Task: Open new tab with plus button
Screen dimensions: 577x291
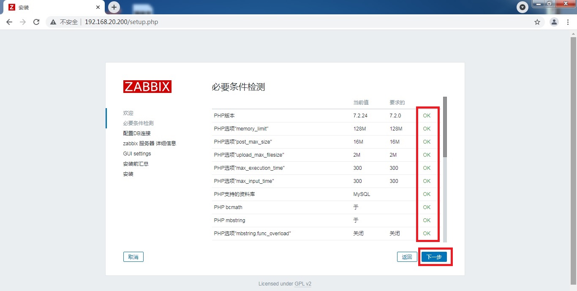Action: [x=114, y=7]
